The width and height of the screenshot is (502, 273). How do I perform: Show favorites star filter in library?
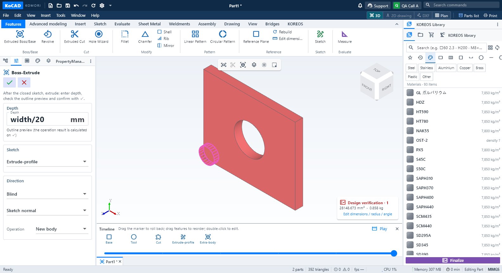[410, 57]
